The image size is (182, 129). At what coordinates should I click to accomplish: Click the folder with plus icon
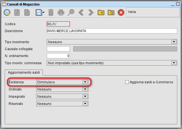pyautogui.click(x=101, y=12)
